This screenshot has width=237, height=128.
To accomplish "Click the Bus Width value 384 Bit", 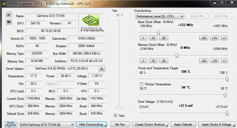I will tap(87, 53).
